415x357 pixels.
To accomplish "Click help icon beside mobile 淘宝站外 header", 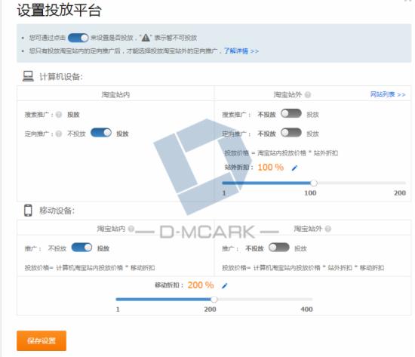I will [328, 229].
